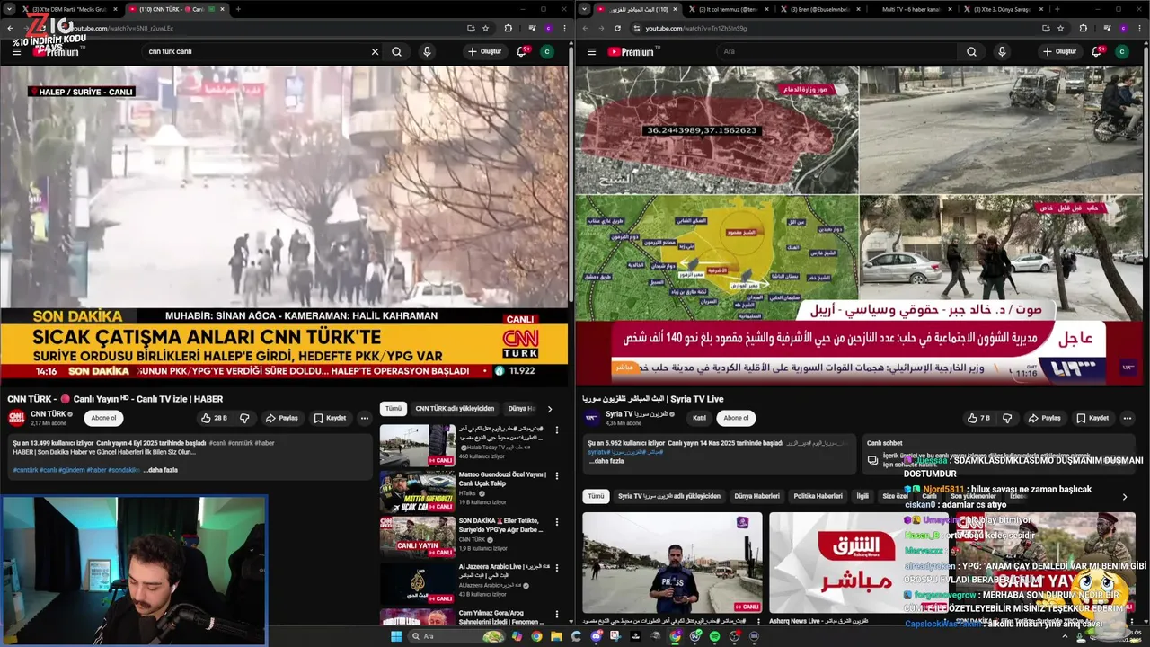
Task: Select 'Dünya Haberleri' chip
Action: [756, 496]
